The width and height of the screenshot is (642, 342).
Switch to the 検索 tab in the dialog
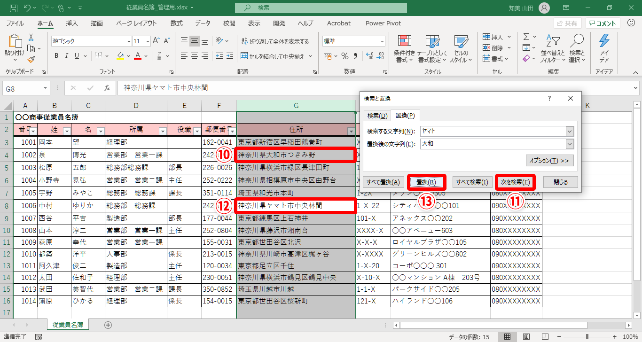click(377, 116)
